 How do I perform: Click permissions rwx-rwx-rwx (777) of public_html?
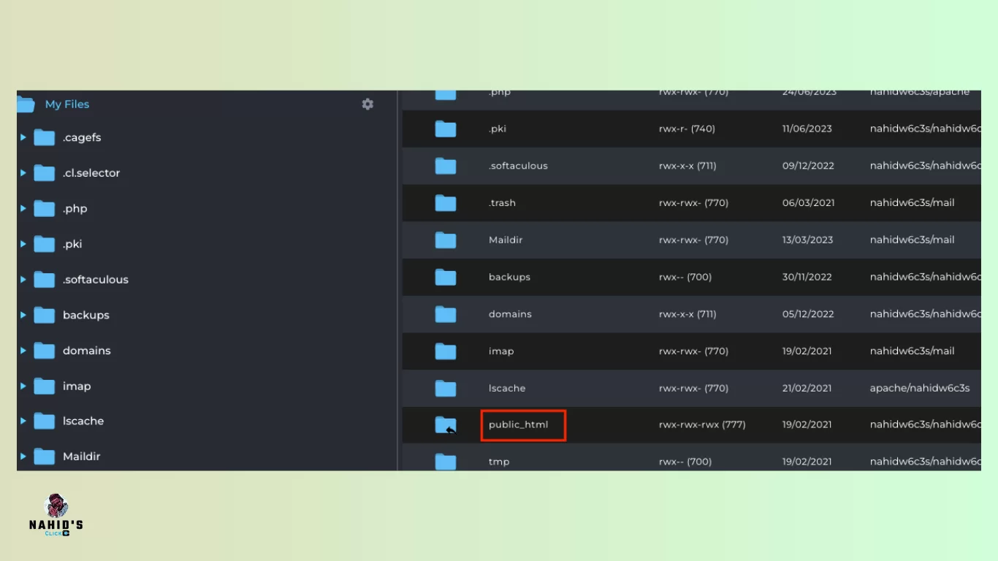tap(702, 424)
